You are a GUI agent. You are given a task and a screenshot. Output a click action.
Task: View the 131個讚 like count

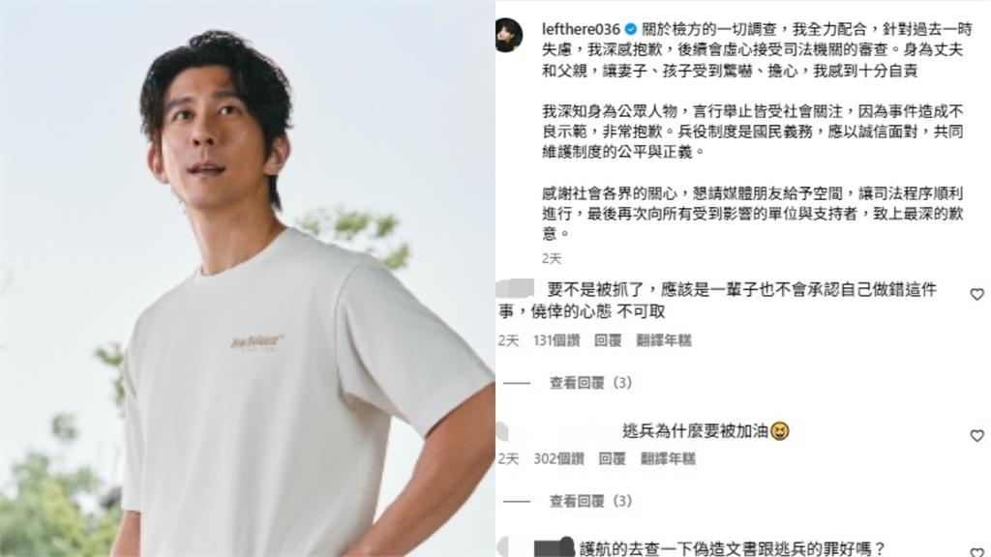click(556, 340)
